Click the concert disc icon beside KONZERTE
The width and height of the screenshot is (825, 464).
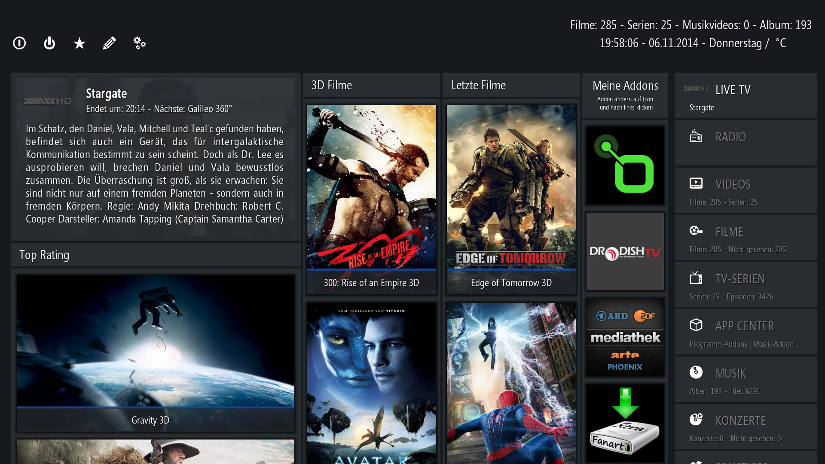[x=696, y=419]
